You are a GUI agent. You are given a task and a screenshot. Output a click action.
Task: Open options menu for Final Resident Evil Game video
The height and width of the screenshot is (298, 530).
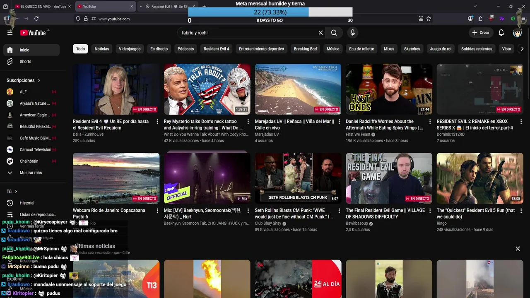pyautogui.click(x=430, y=211)
